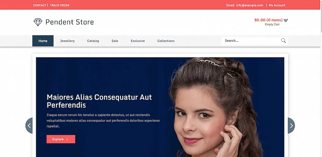Viewport: 322px width, 157px height.
Task: Click the Info@example.com email link
Action: tap(250, 5)
